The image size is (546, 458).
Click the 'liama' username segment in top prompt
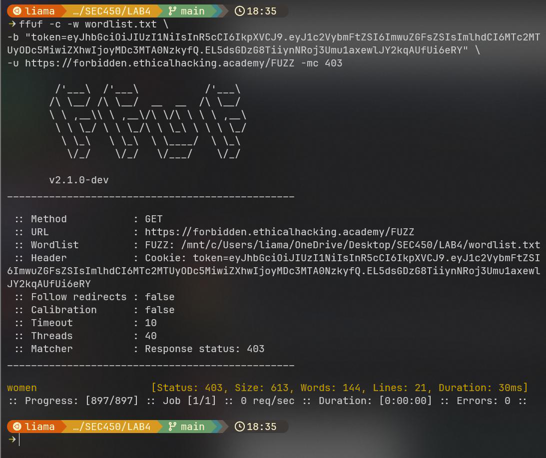[40, 11]
